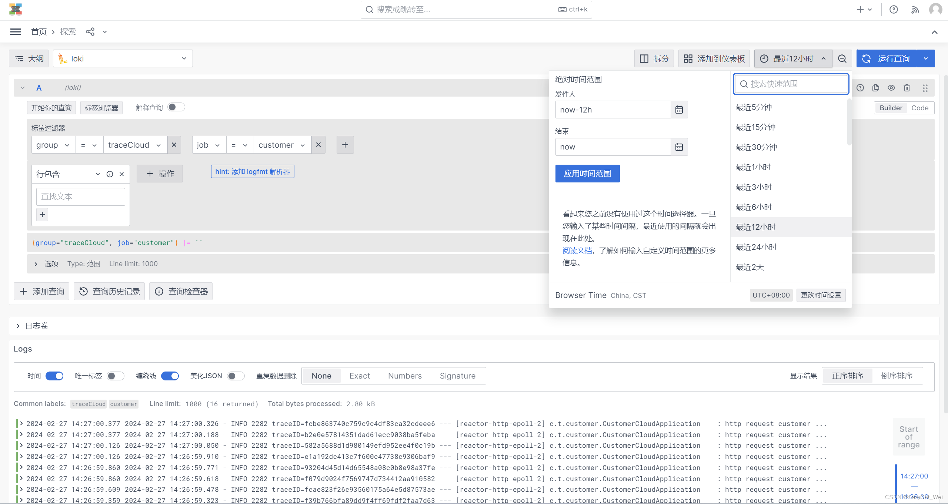Duplicate query A with copy icon
This screenshot has width=948, height=504.
[876, 88]
